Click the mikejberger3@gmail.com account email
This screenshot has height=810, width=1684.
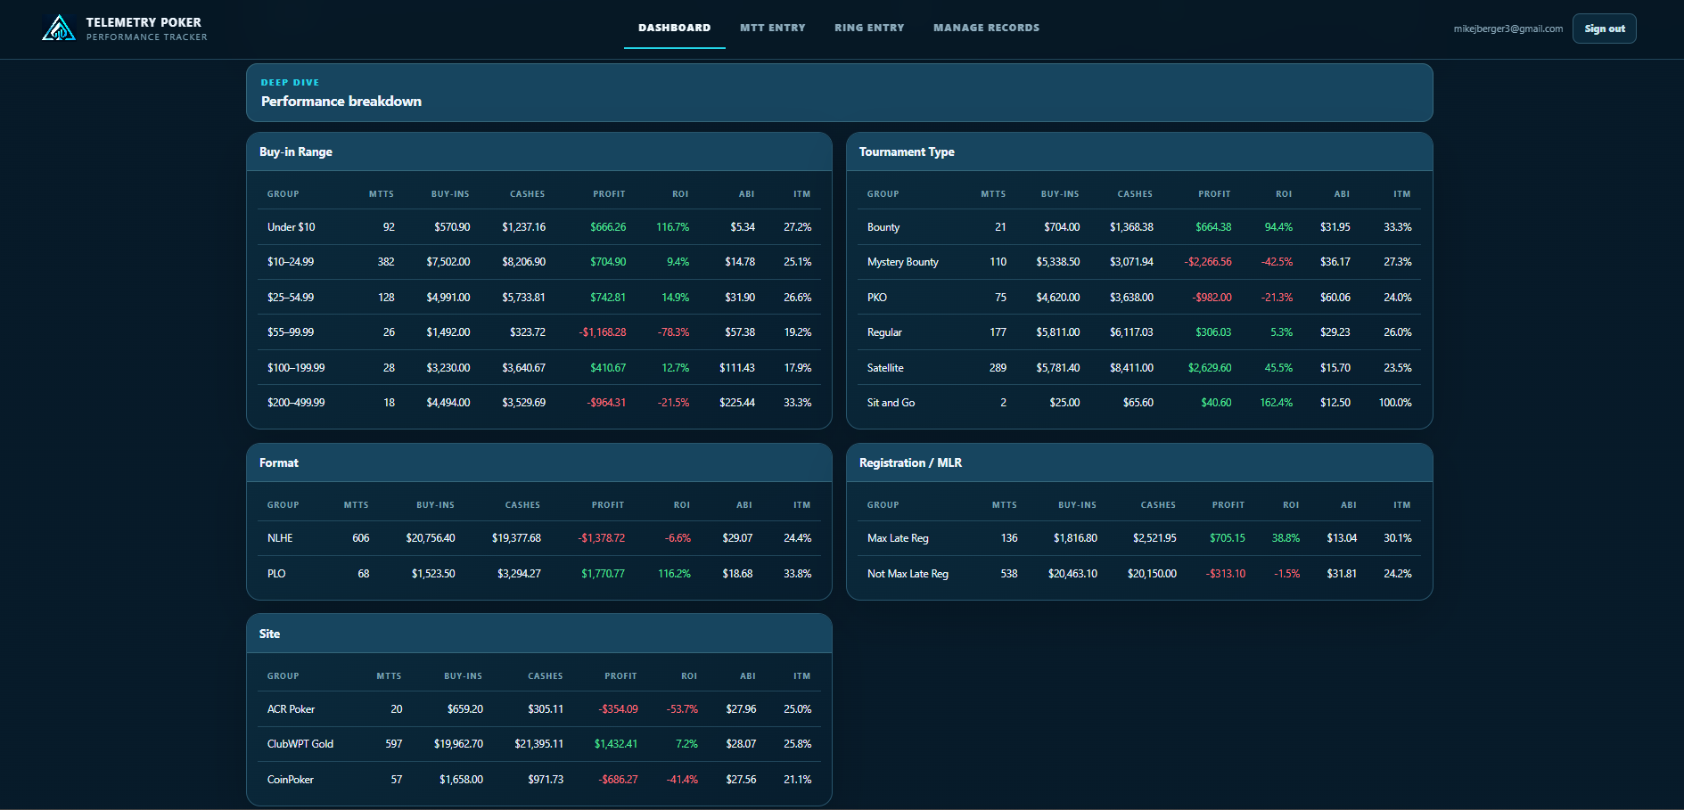pyautogui.click(x=1508, y=29)
